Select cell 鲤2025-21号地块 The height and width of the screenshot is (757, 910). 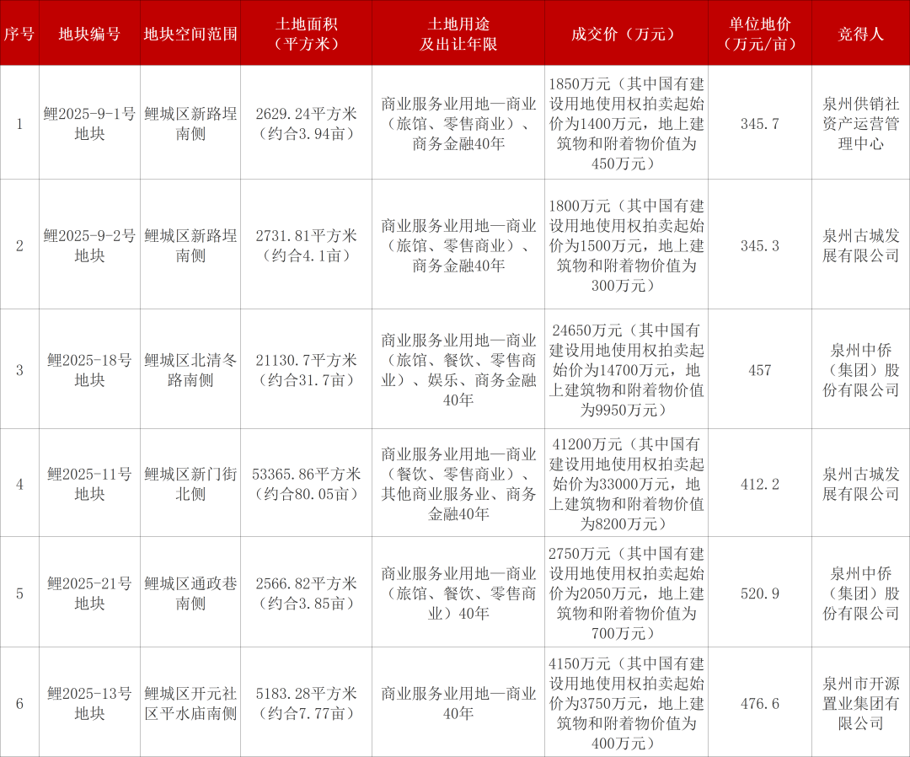pyautogui.click(x=89, y=592)
